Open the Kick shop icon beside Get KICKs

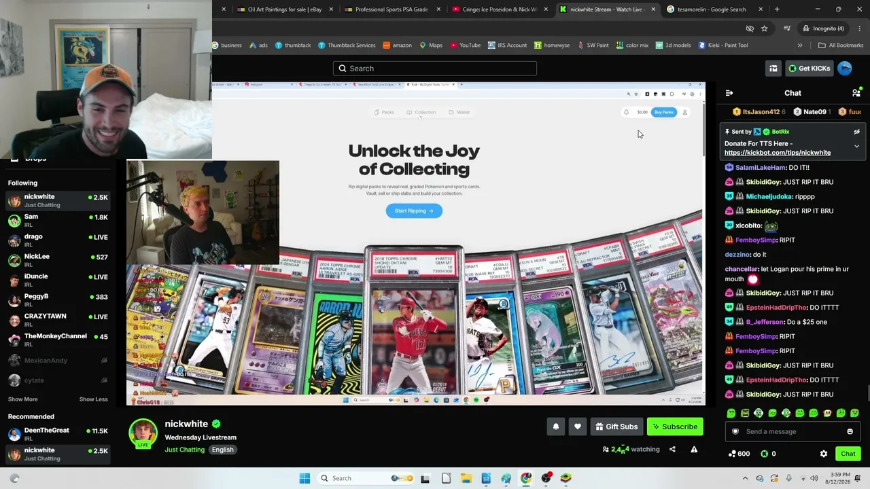tap(773, 69)
